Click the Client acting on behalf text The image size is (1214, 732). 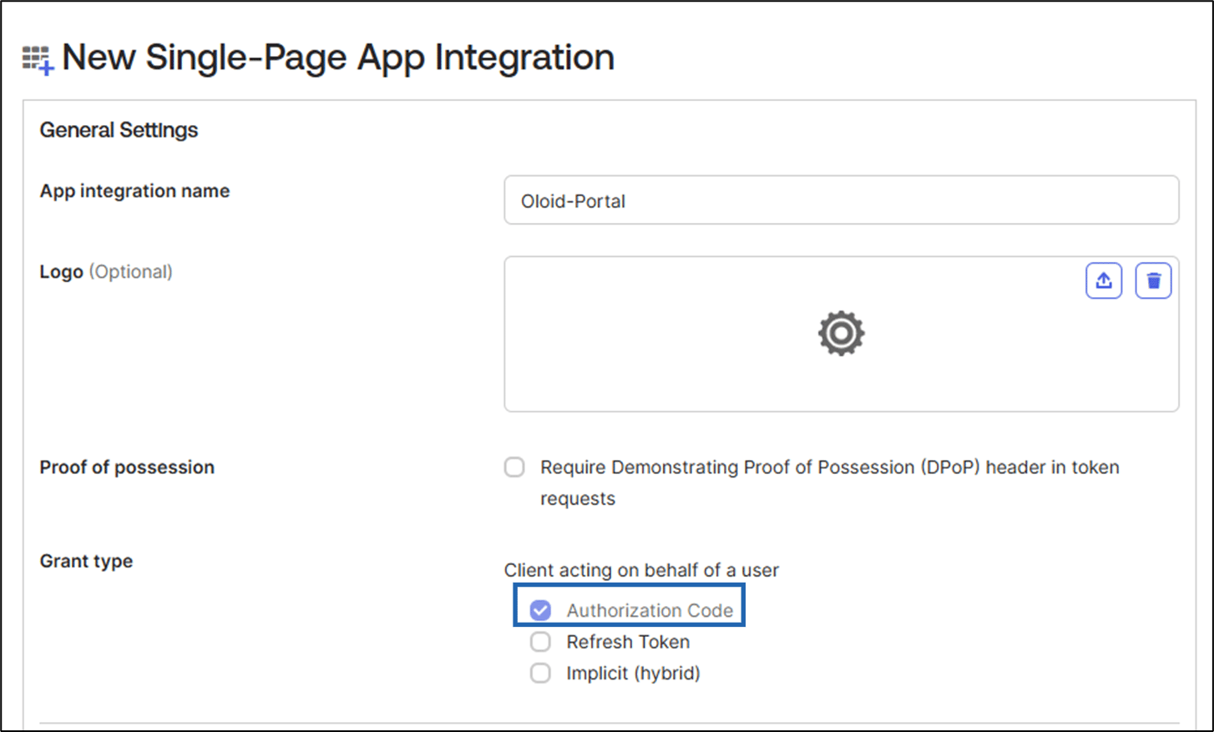(641, 570)
